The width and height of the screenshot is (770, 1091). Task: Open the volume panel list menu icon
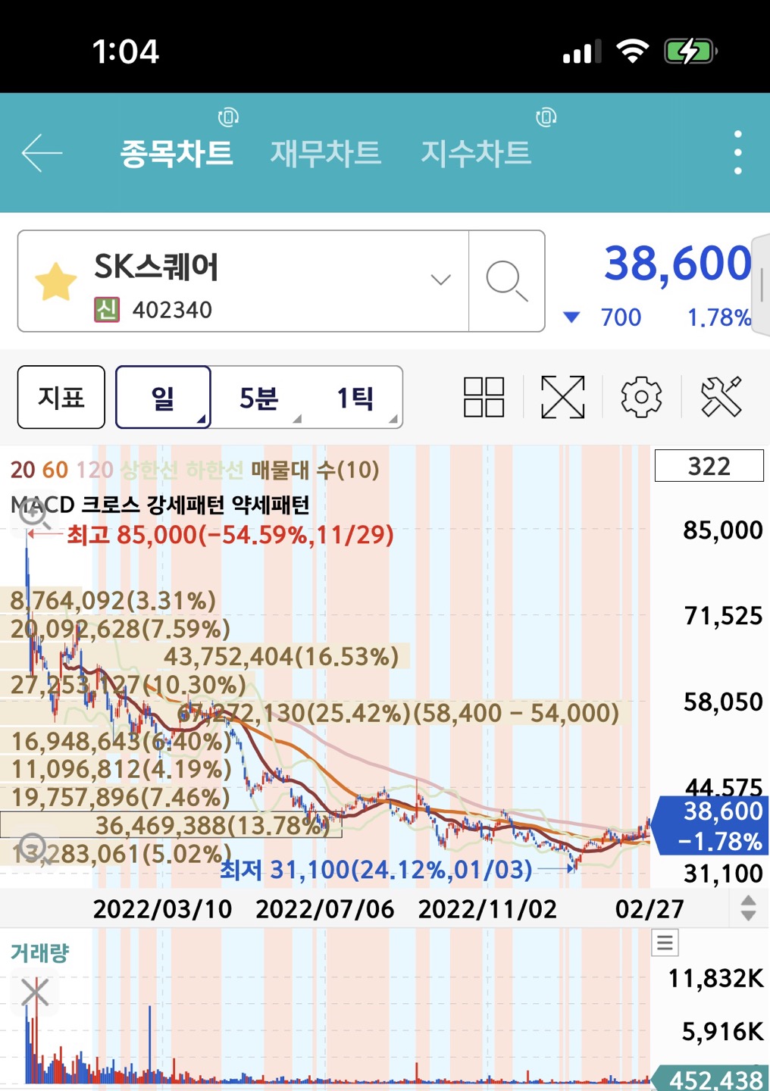(665, 943)
